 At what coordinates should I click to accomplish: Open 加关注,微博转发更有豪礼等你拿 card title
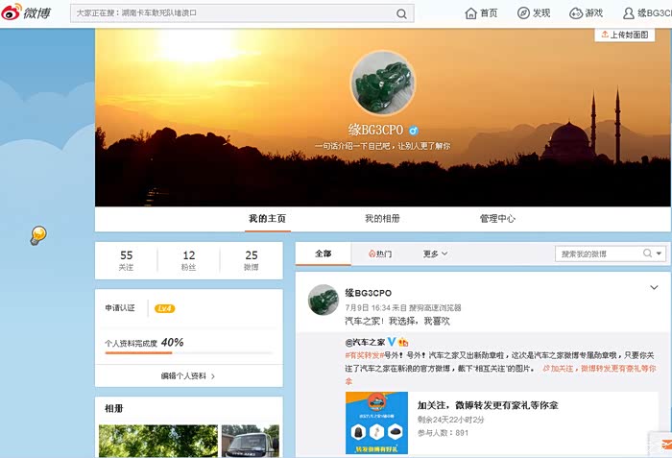click(x=488, y=405)
